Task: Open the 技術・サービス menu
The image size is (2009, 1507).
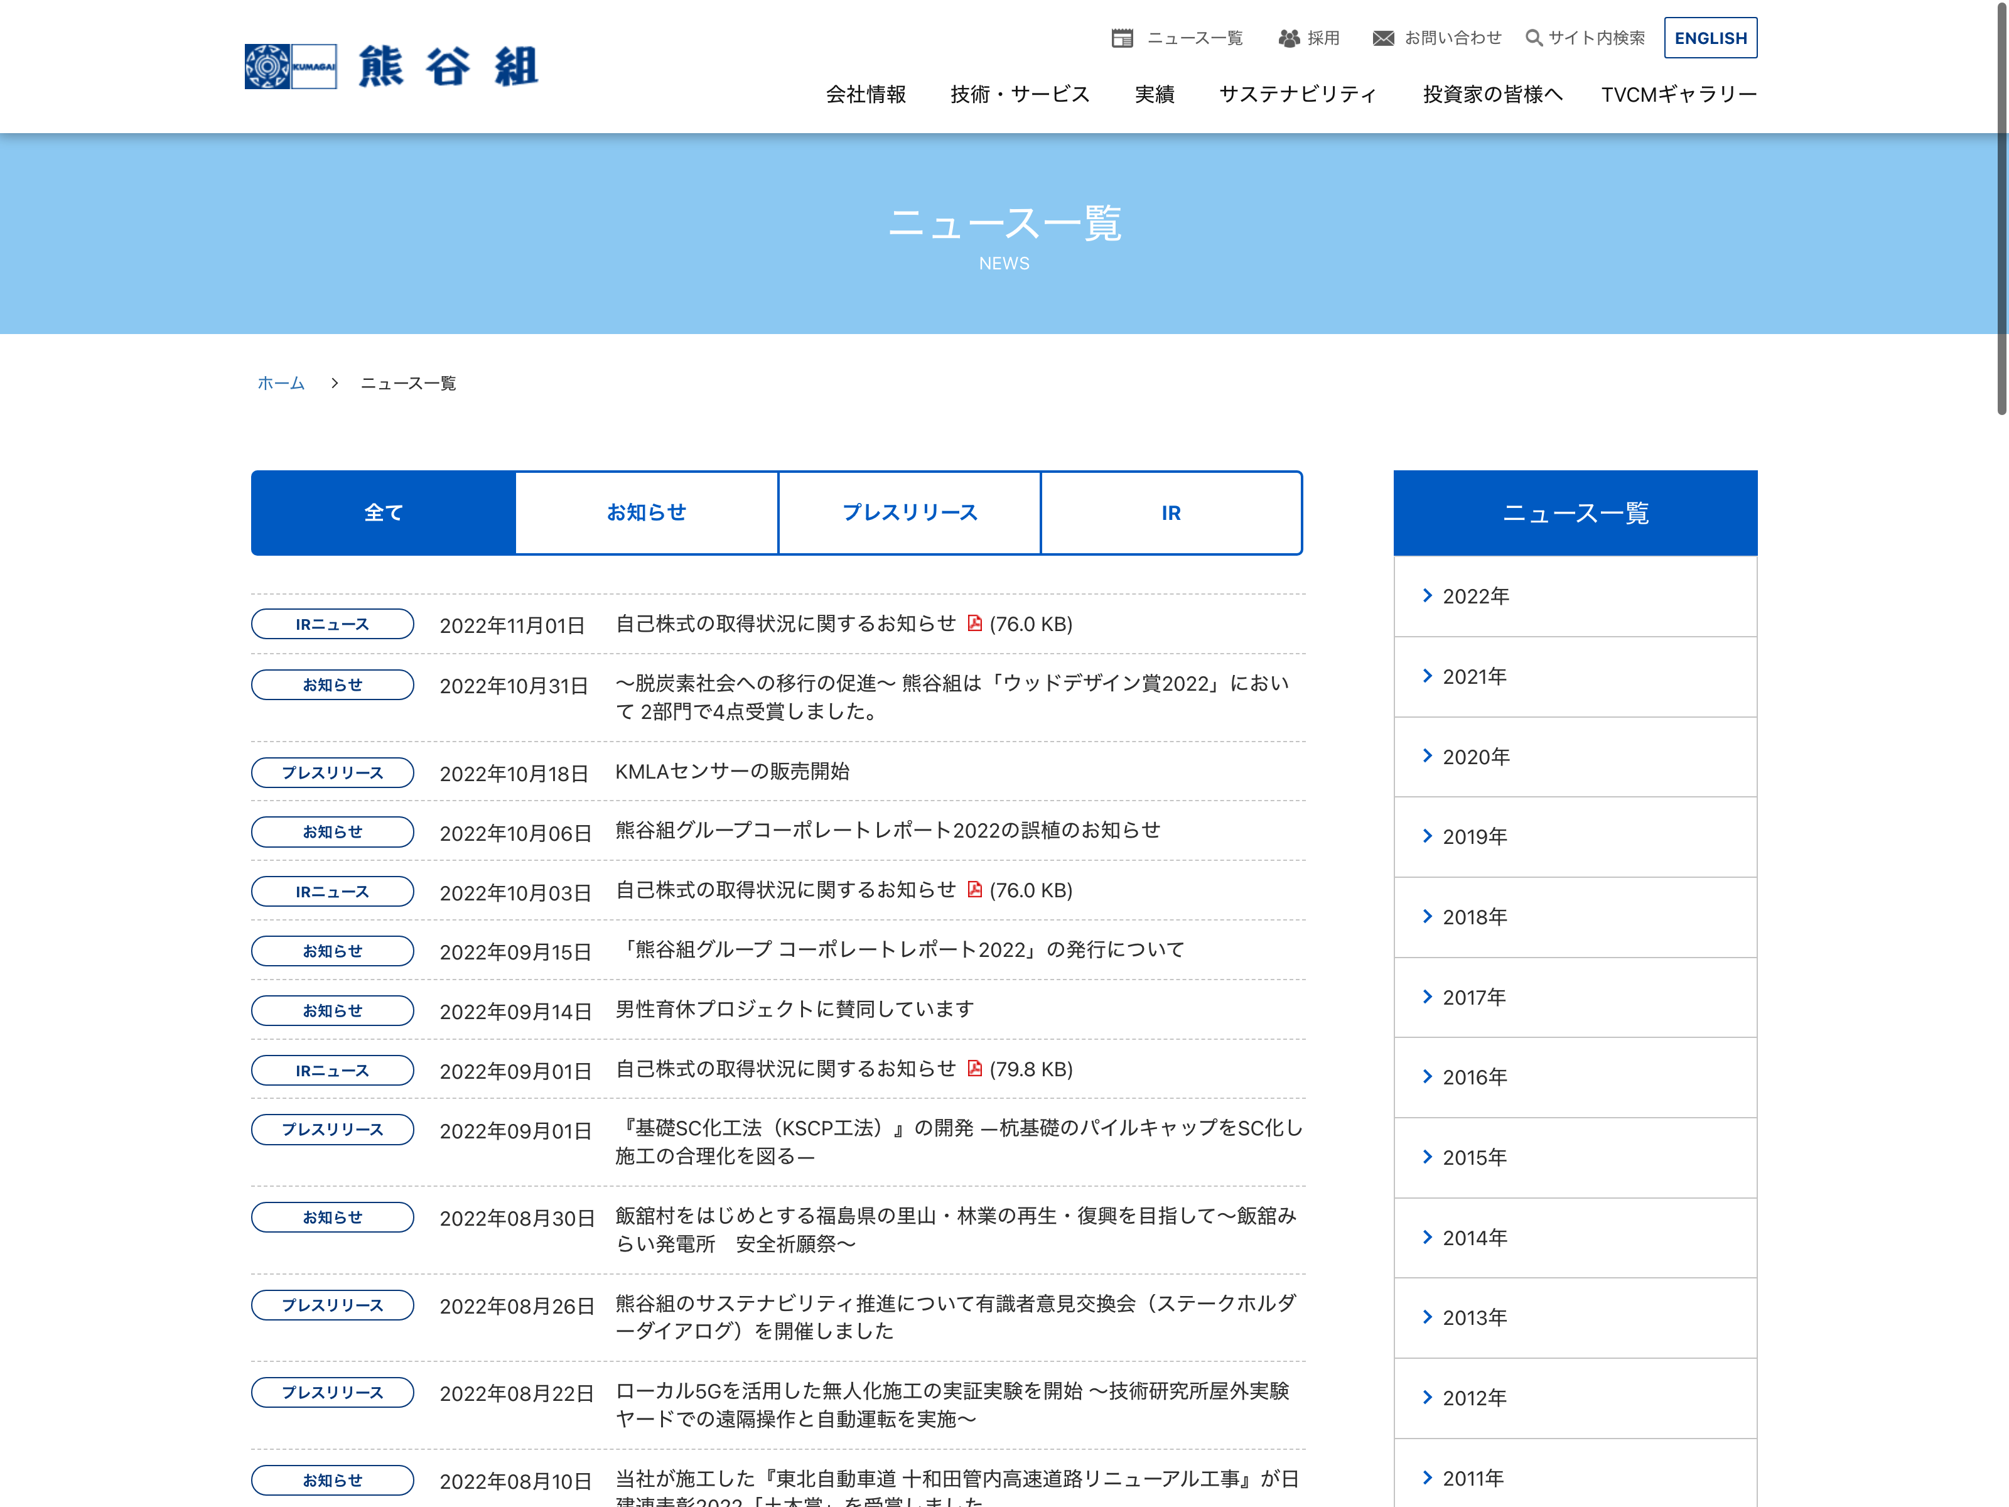Action: tap(1020, 94)
